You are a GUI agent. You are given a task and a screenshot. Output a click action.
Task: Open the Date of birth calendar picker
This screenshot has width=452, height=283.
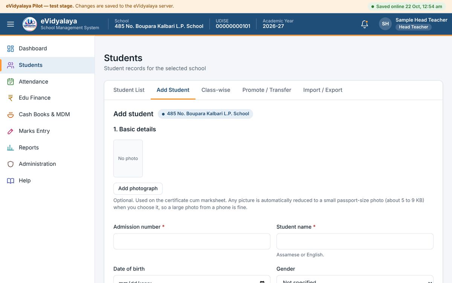[x=262, y=282]
